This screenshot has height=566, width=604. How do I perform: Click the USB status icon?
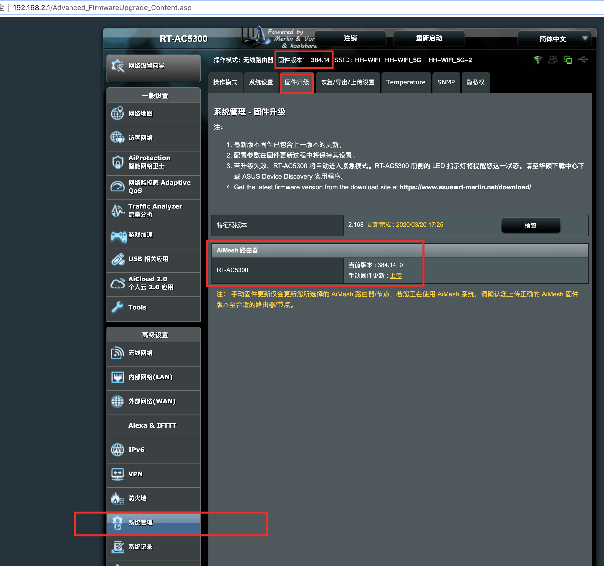pyautogui.click(x=583, y=60)
